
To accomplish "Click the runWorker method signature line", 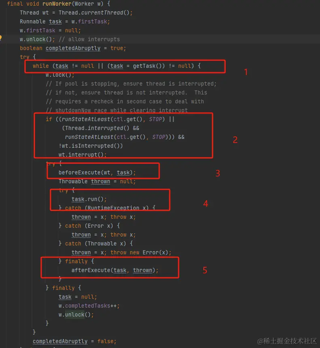I will pos(59,4).
